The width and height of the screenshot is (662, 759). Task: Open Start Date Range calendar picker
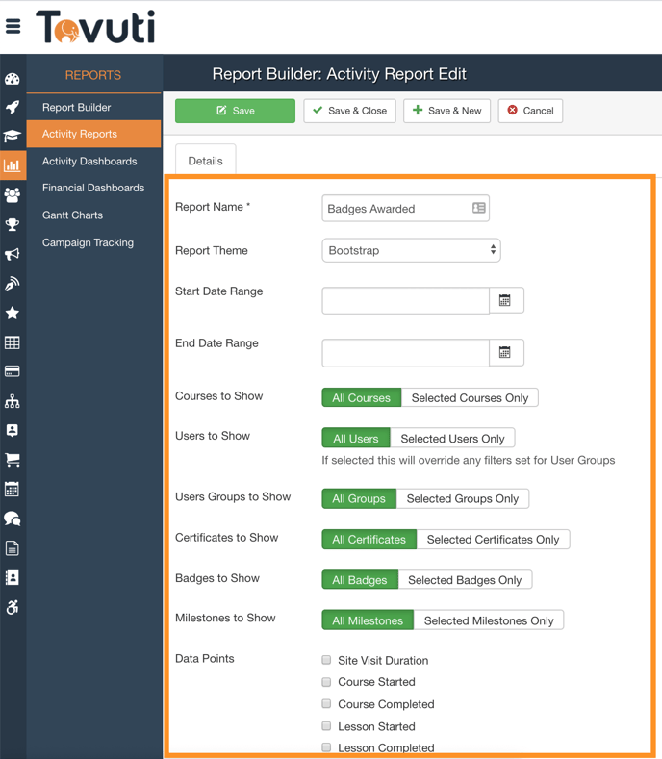point(506,300)
